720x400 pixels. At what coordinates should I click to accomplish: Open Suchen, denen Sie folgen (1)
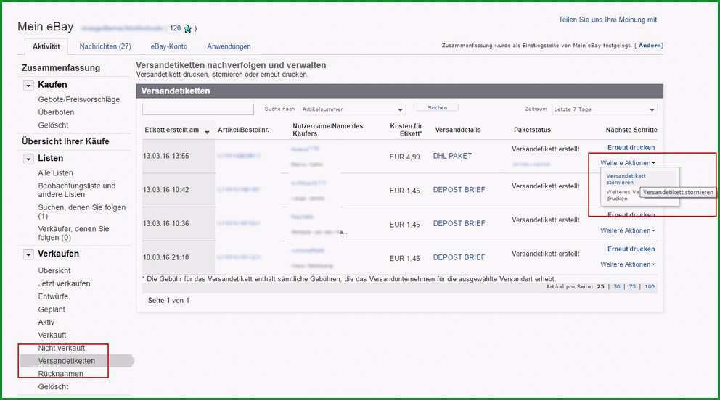coord(82,212)
